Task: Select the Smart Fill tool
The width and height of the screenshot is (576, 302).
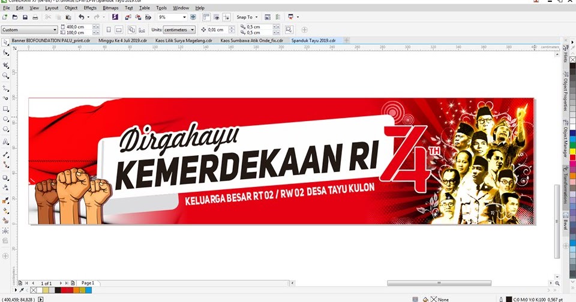Action: pos(5,221)
